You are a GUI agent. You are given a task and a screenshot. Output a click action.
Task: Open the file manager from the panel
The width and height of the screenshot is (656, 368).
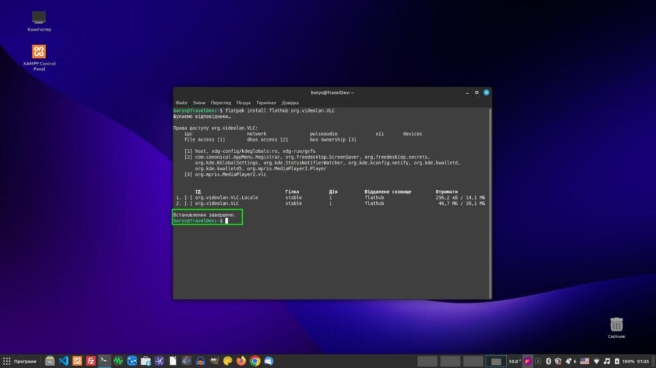[x=50, y=361]
